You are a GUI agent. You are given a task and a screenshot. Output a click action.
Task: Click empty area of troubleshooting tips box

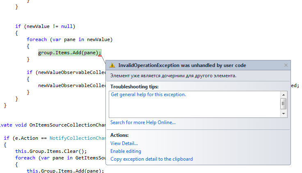(x=193, y=109)
